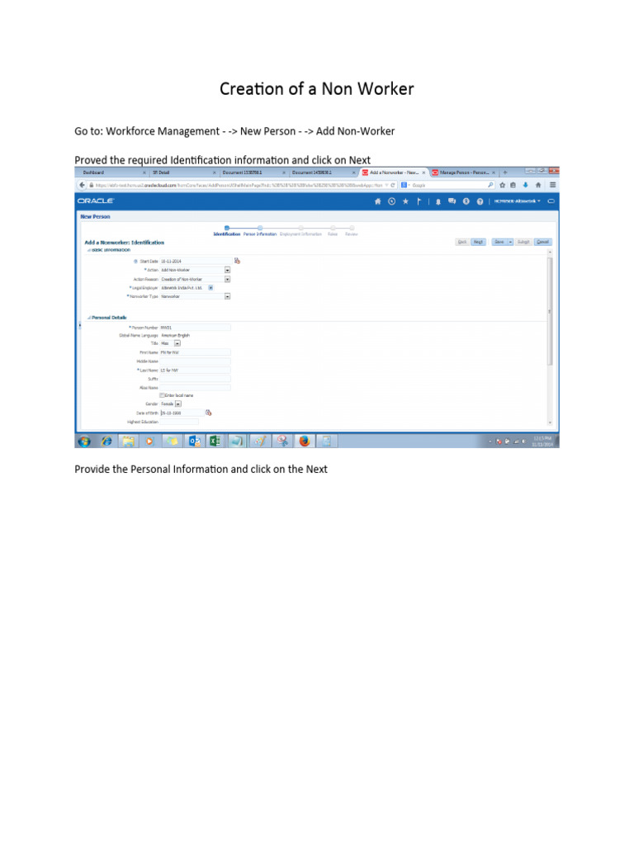Bookmark this page with browser star
634x845 pixels.
[x=503, y=185]
